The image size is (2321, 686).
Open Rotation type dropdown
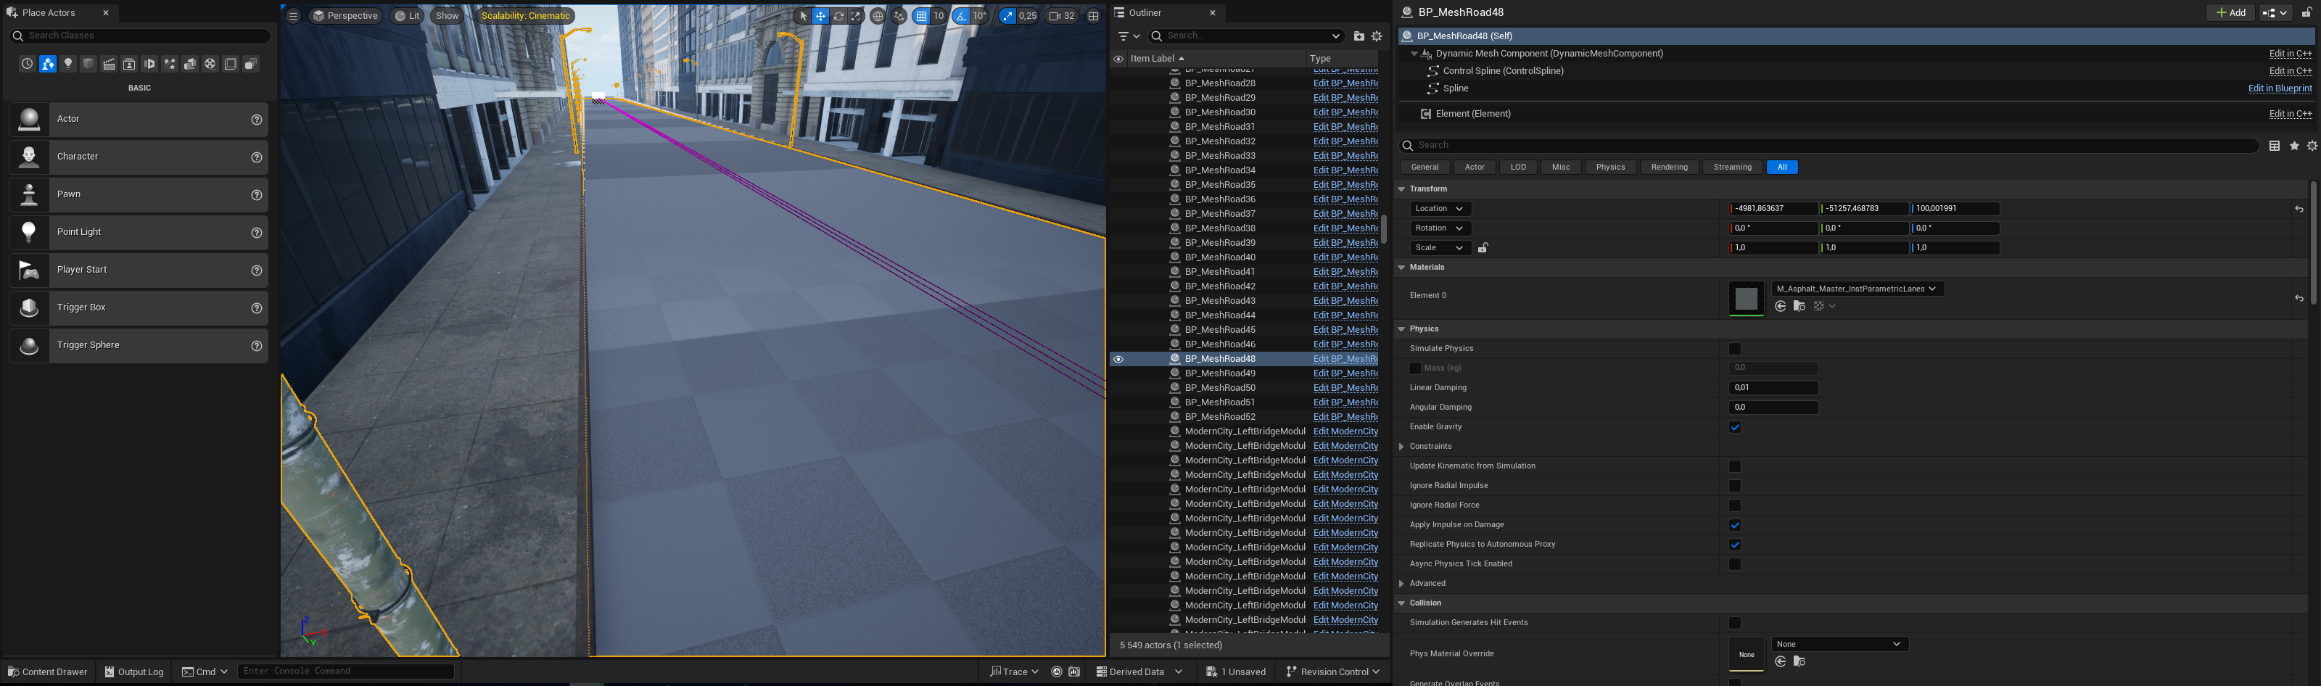[x=1440, y=228]
